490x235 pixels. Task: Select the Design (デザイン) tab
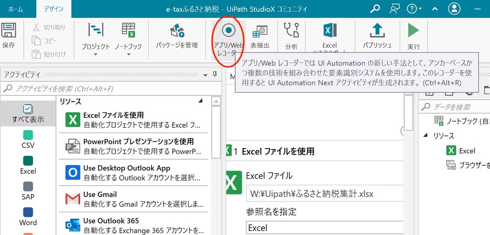point(53,9)
